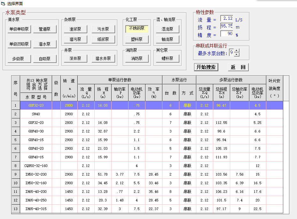Click efficiency value 33.46
Screen dimensions: 297x219
coord(153,183)
